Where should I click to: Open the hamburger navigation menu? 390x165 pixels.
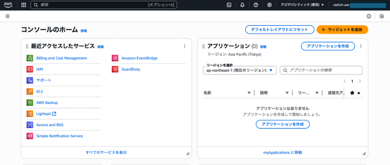point(8,16)
